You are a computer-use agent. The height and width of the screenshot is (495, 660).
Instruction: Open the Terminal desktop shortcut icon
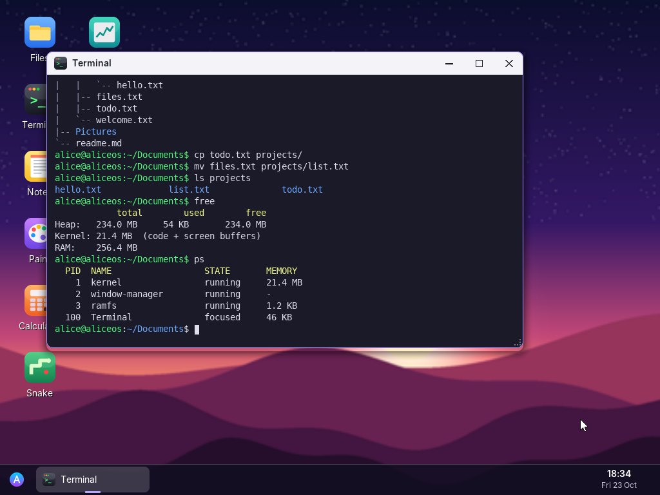[36, 100]
